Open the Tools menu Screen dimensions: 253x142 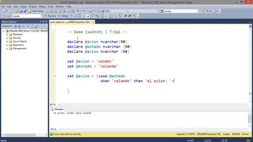(x=50, y=6)
